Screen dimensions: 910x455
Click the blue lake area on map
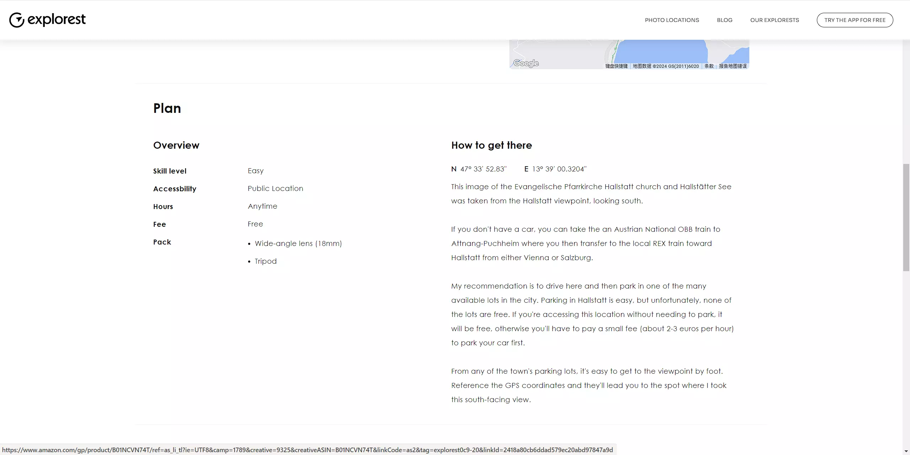661,51
